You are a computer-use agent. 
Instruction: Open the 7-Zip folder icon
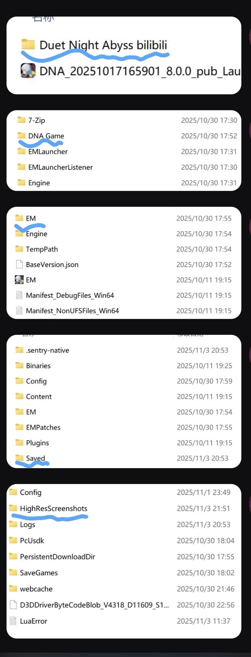[21, 120]
